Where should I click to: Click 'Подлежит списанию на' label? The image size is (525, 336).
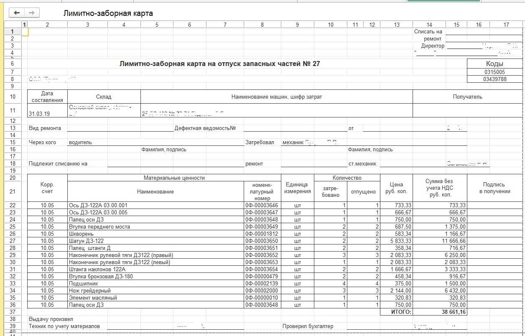(58, 163)
